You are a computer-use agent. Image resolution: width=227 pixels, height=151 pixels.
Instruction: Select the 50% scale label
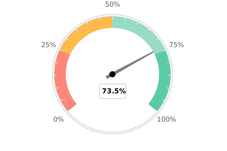[x=113, y=5]
